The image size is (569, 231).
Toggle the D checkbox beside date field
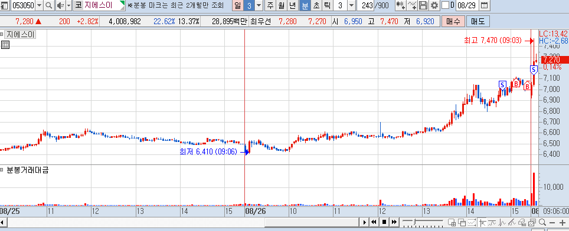click(x=445, y=5)
